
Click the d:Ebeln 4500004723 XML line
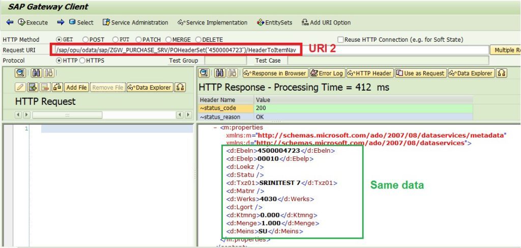tap(280, 151)
